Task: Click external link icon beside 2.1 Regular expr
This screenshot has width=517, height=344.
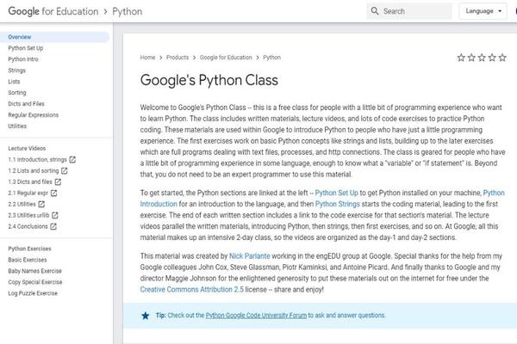Action: coord(54,193)
